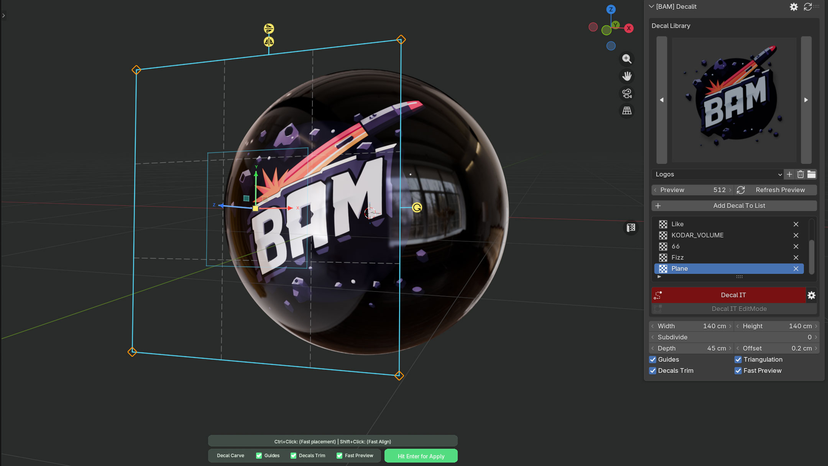Click the viewport zoom magnifier icon

627,59
